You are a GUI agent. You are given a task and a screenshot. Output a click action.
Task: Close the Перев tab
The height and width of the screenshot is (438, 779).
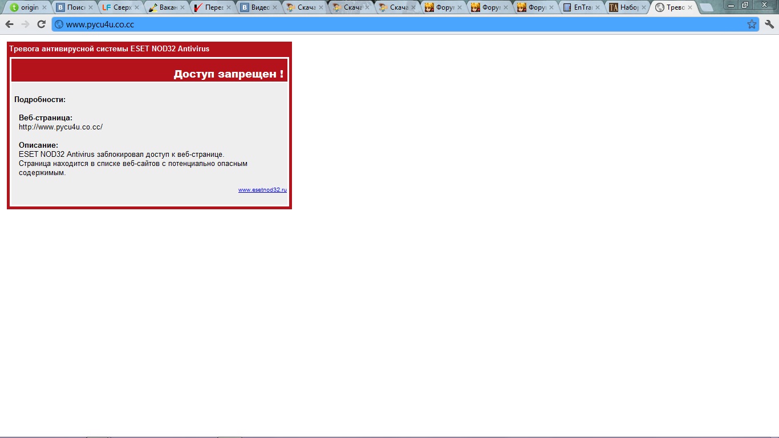tap(228, 8)
